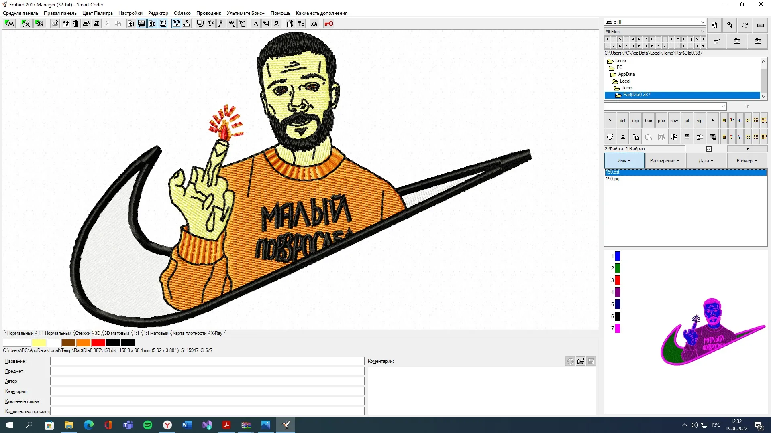
Task: Toggle inches ruler unit button
Action: click(187, 24)
